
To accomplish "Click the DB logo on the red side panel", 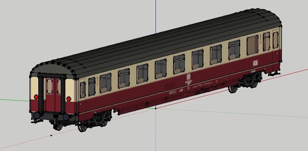I will tap(188, 77).
